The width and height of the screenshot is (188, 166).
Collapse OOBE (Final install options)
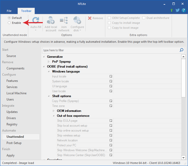point(44,67)
